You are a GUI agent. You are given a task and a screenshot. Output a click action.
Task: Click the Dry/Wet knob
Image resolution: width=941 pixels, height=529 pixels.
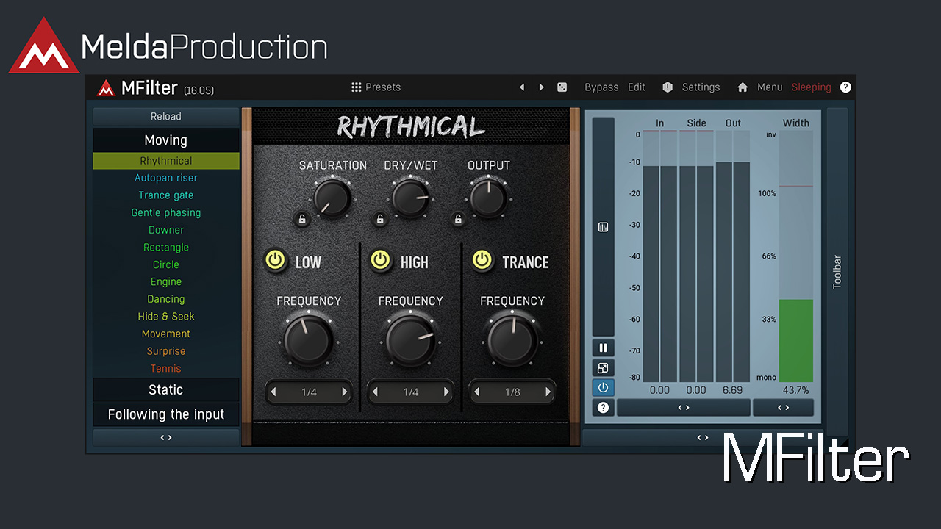pos(410,198)
